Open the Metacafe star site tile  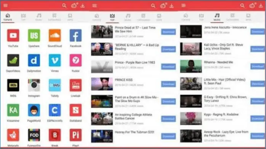[13, 135]
